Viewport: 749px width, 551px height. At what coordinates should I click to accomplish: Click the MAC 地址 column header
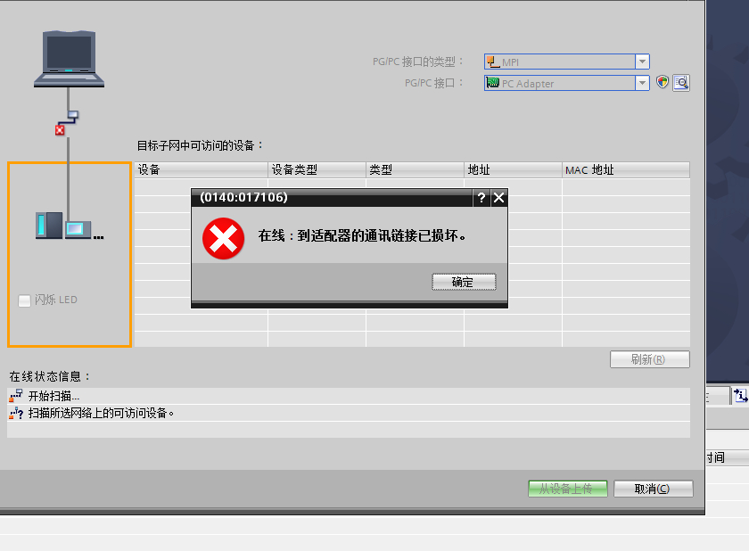(x=625, y=169)
